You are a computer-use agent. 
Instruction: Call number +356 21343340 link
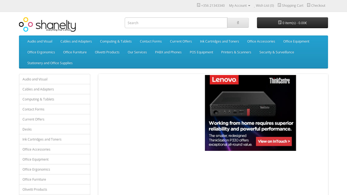point(213,6)
